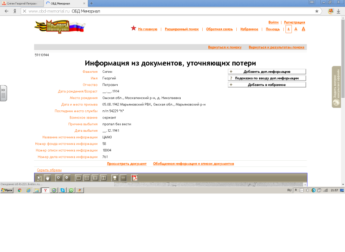Open the side panel with double-arrow handle
Viewport: 345px width, 252px height.
pos(3,93)
